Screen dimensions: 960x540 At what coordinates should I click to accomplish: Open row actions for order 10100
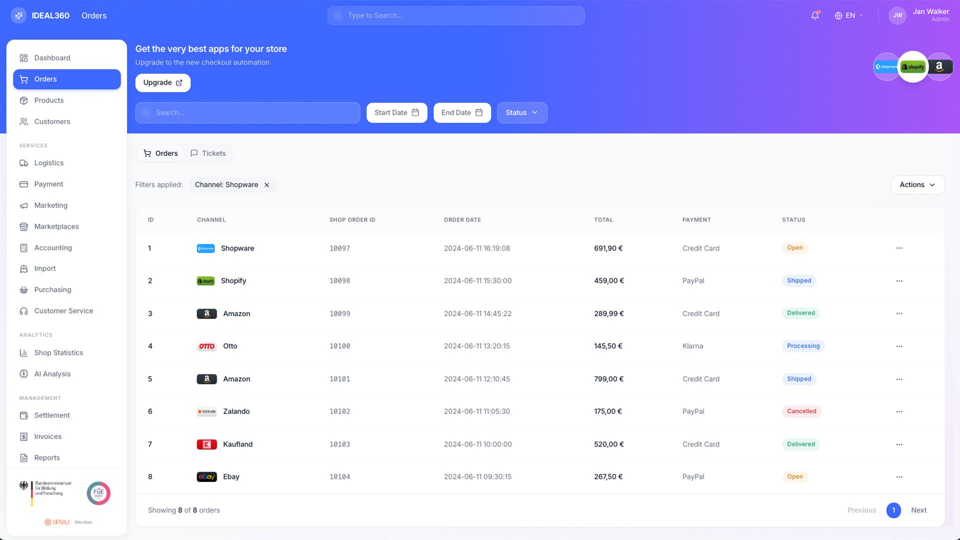899,346
